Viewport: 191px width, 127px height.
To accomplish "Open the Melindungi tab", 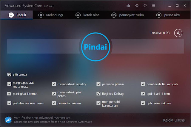I will pos(51,15).
